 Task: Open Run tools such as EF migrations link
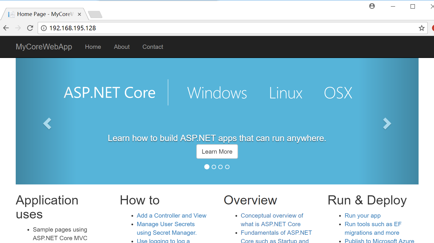[373, 228]
